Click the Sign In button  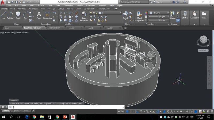click(x=159, y=2)
